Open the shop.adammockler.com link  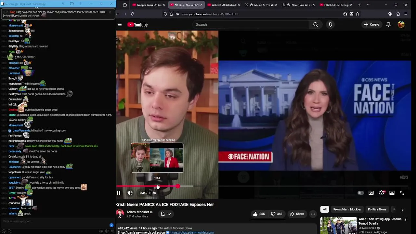point(192,232)
